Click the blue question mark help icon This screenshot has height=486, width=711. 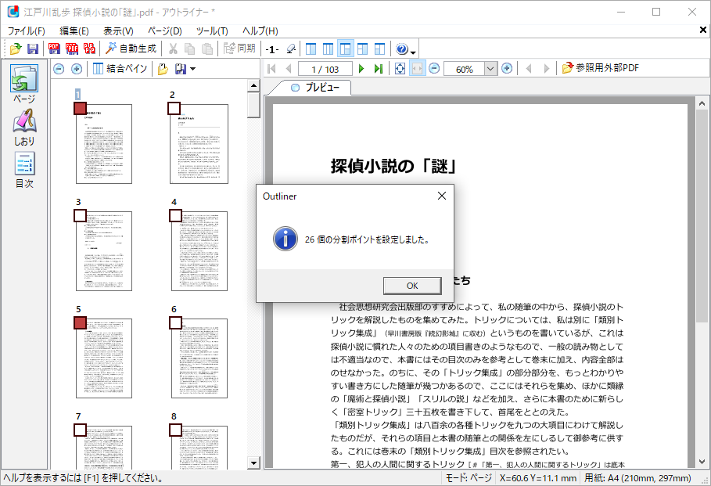pos(402,49)
